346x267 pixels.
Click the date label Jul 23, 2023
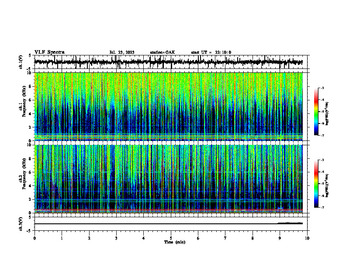click(x=122, y=52)
